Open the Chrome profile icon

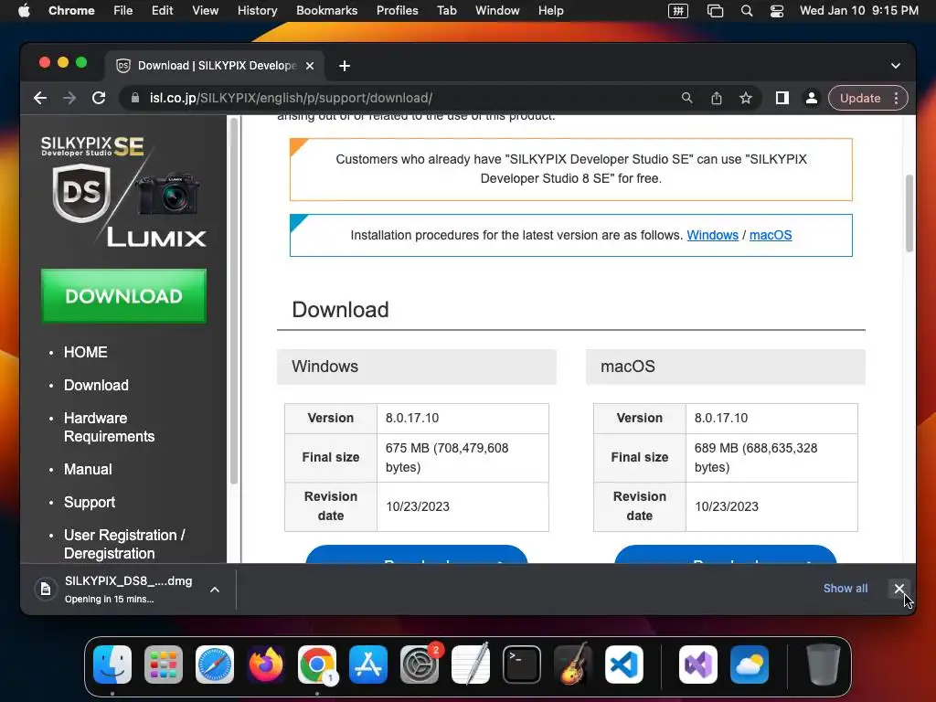(x=812, y=98)
